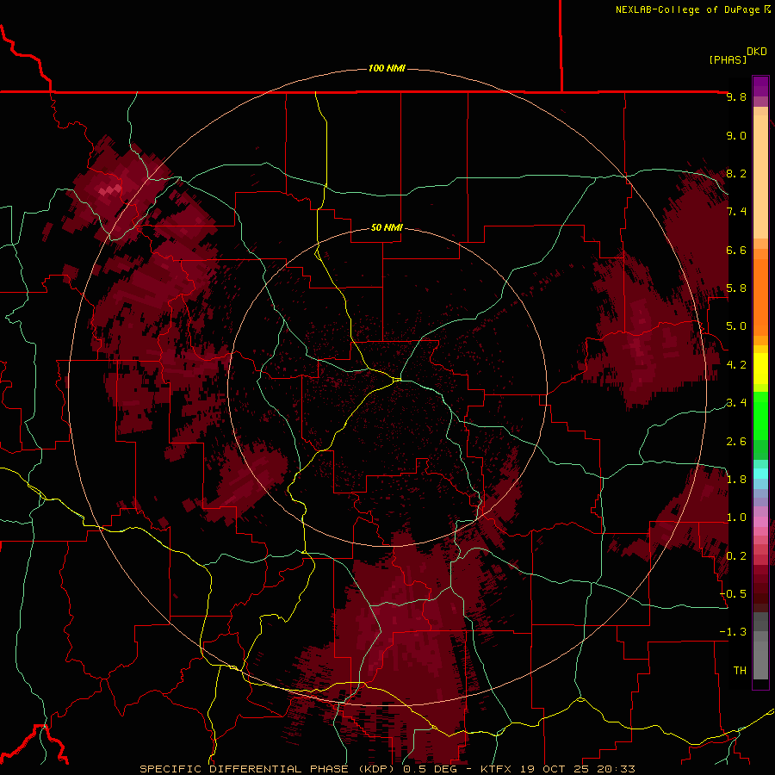Screen dimensions: 775x775
Task: Click the 8.2 scale value
Action: click(x=736, y=173)
